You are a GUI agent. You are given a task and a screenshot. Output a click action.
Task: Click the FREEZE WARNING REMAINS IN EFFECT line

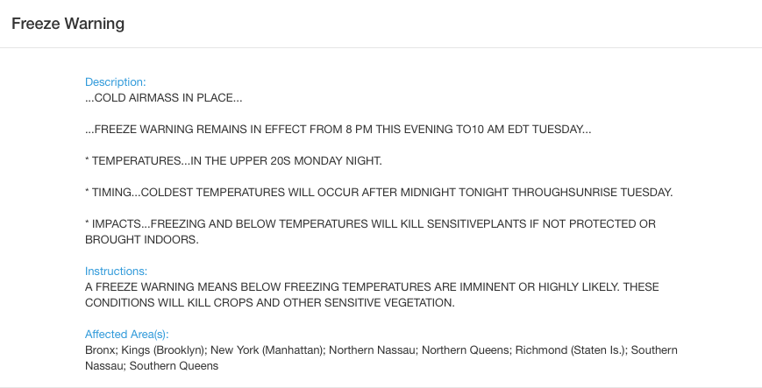[x=338, y=130]
